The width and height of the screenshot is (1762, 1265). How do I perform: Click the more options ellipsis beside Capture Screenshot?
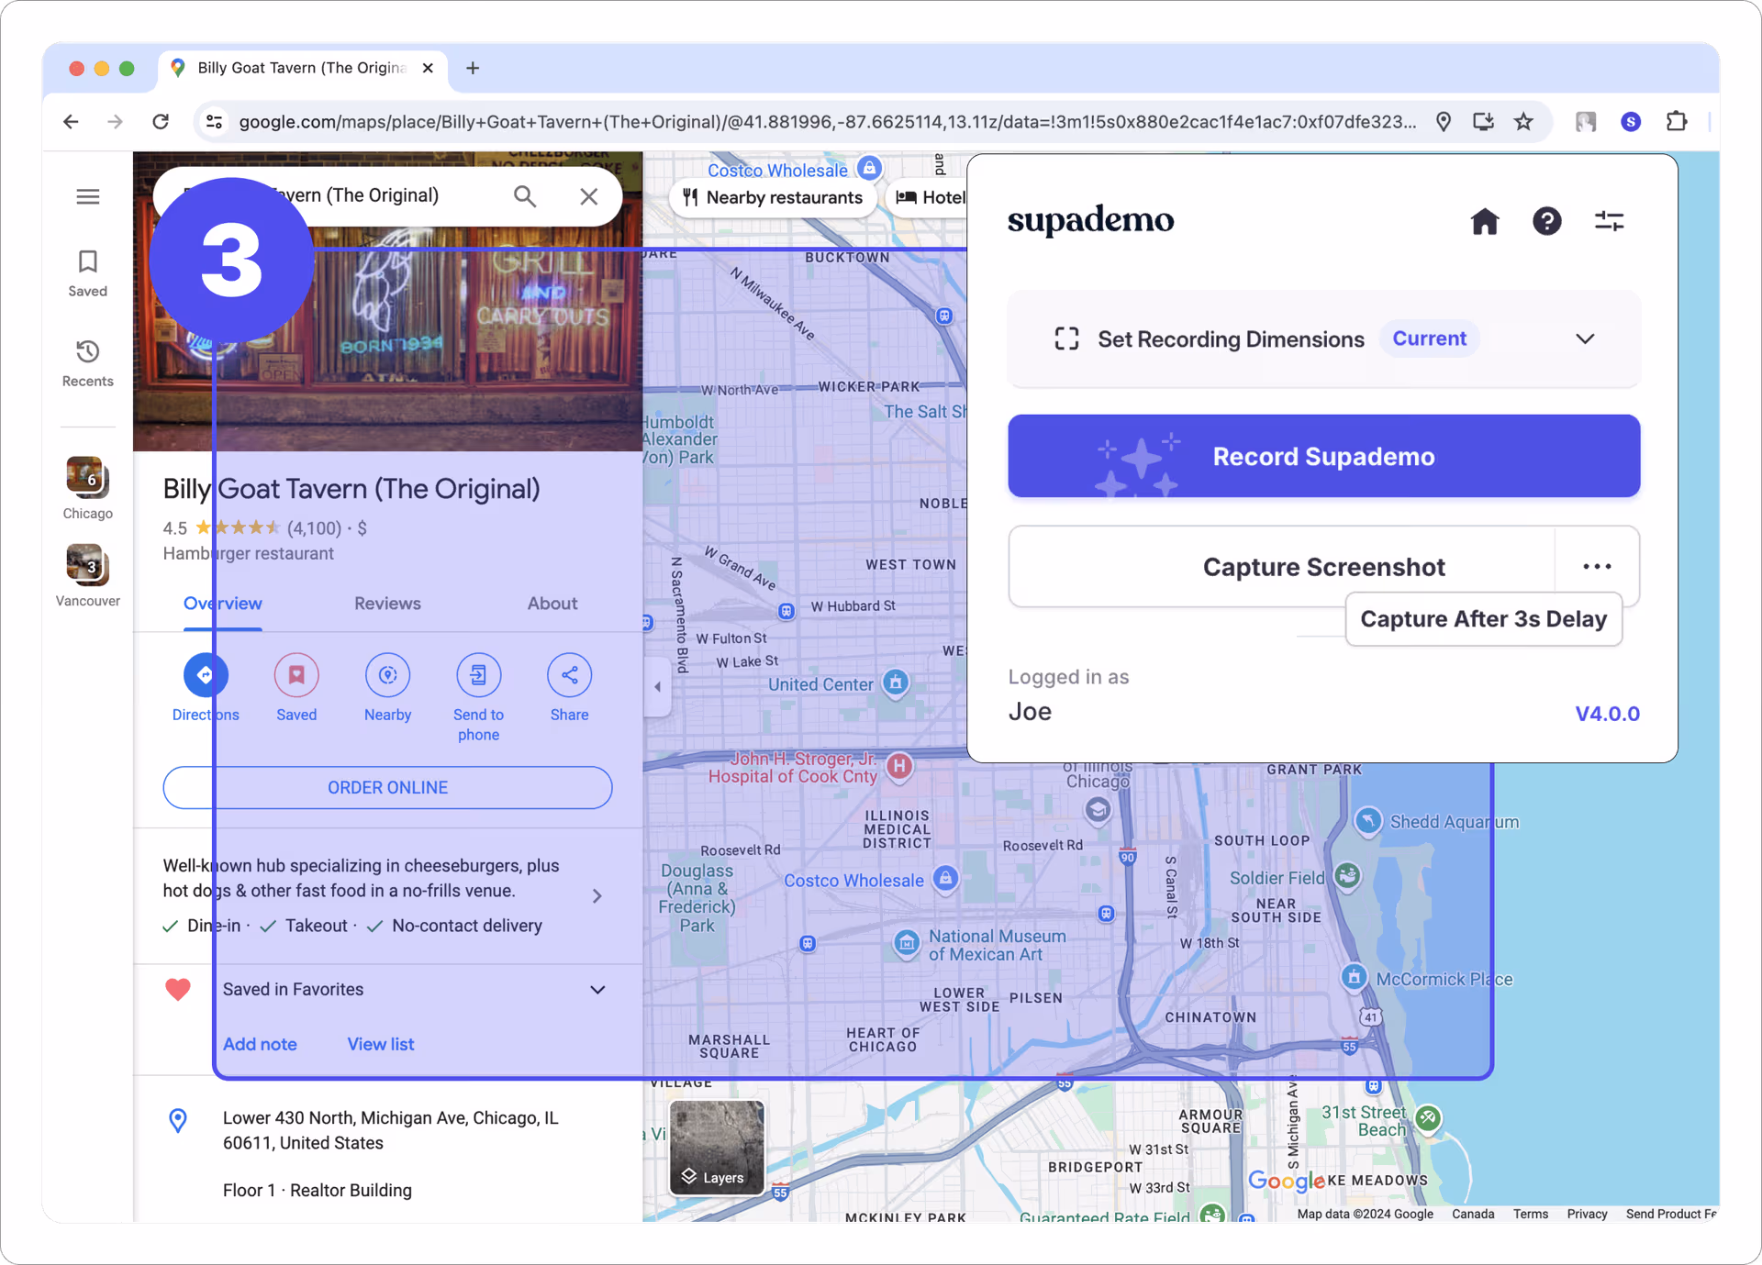[x=1597, y=566]
